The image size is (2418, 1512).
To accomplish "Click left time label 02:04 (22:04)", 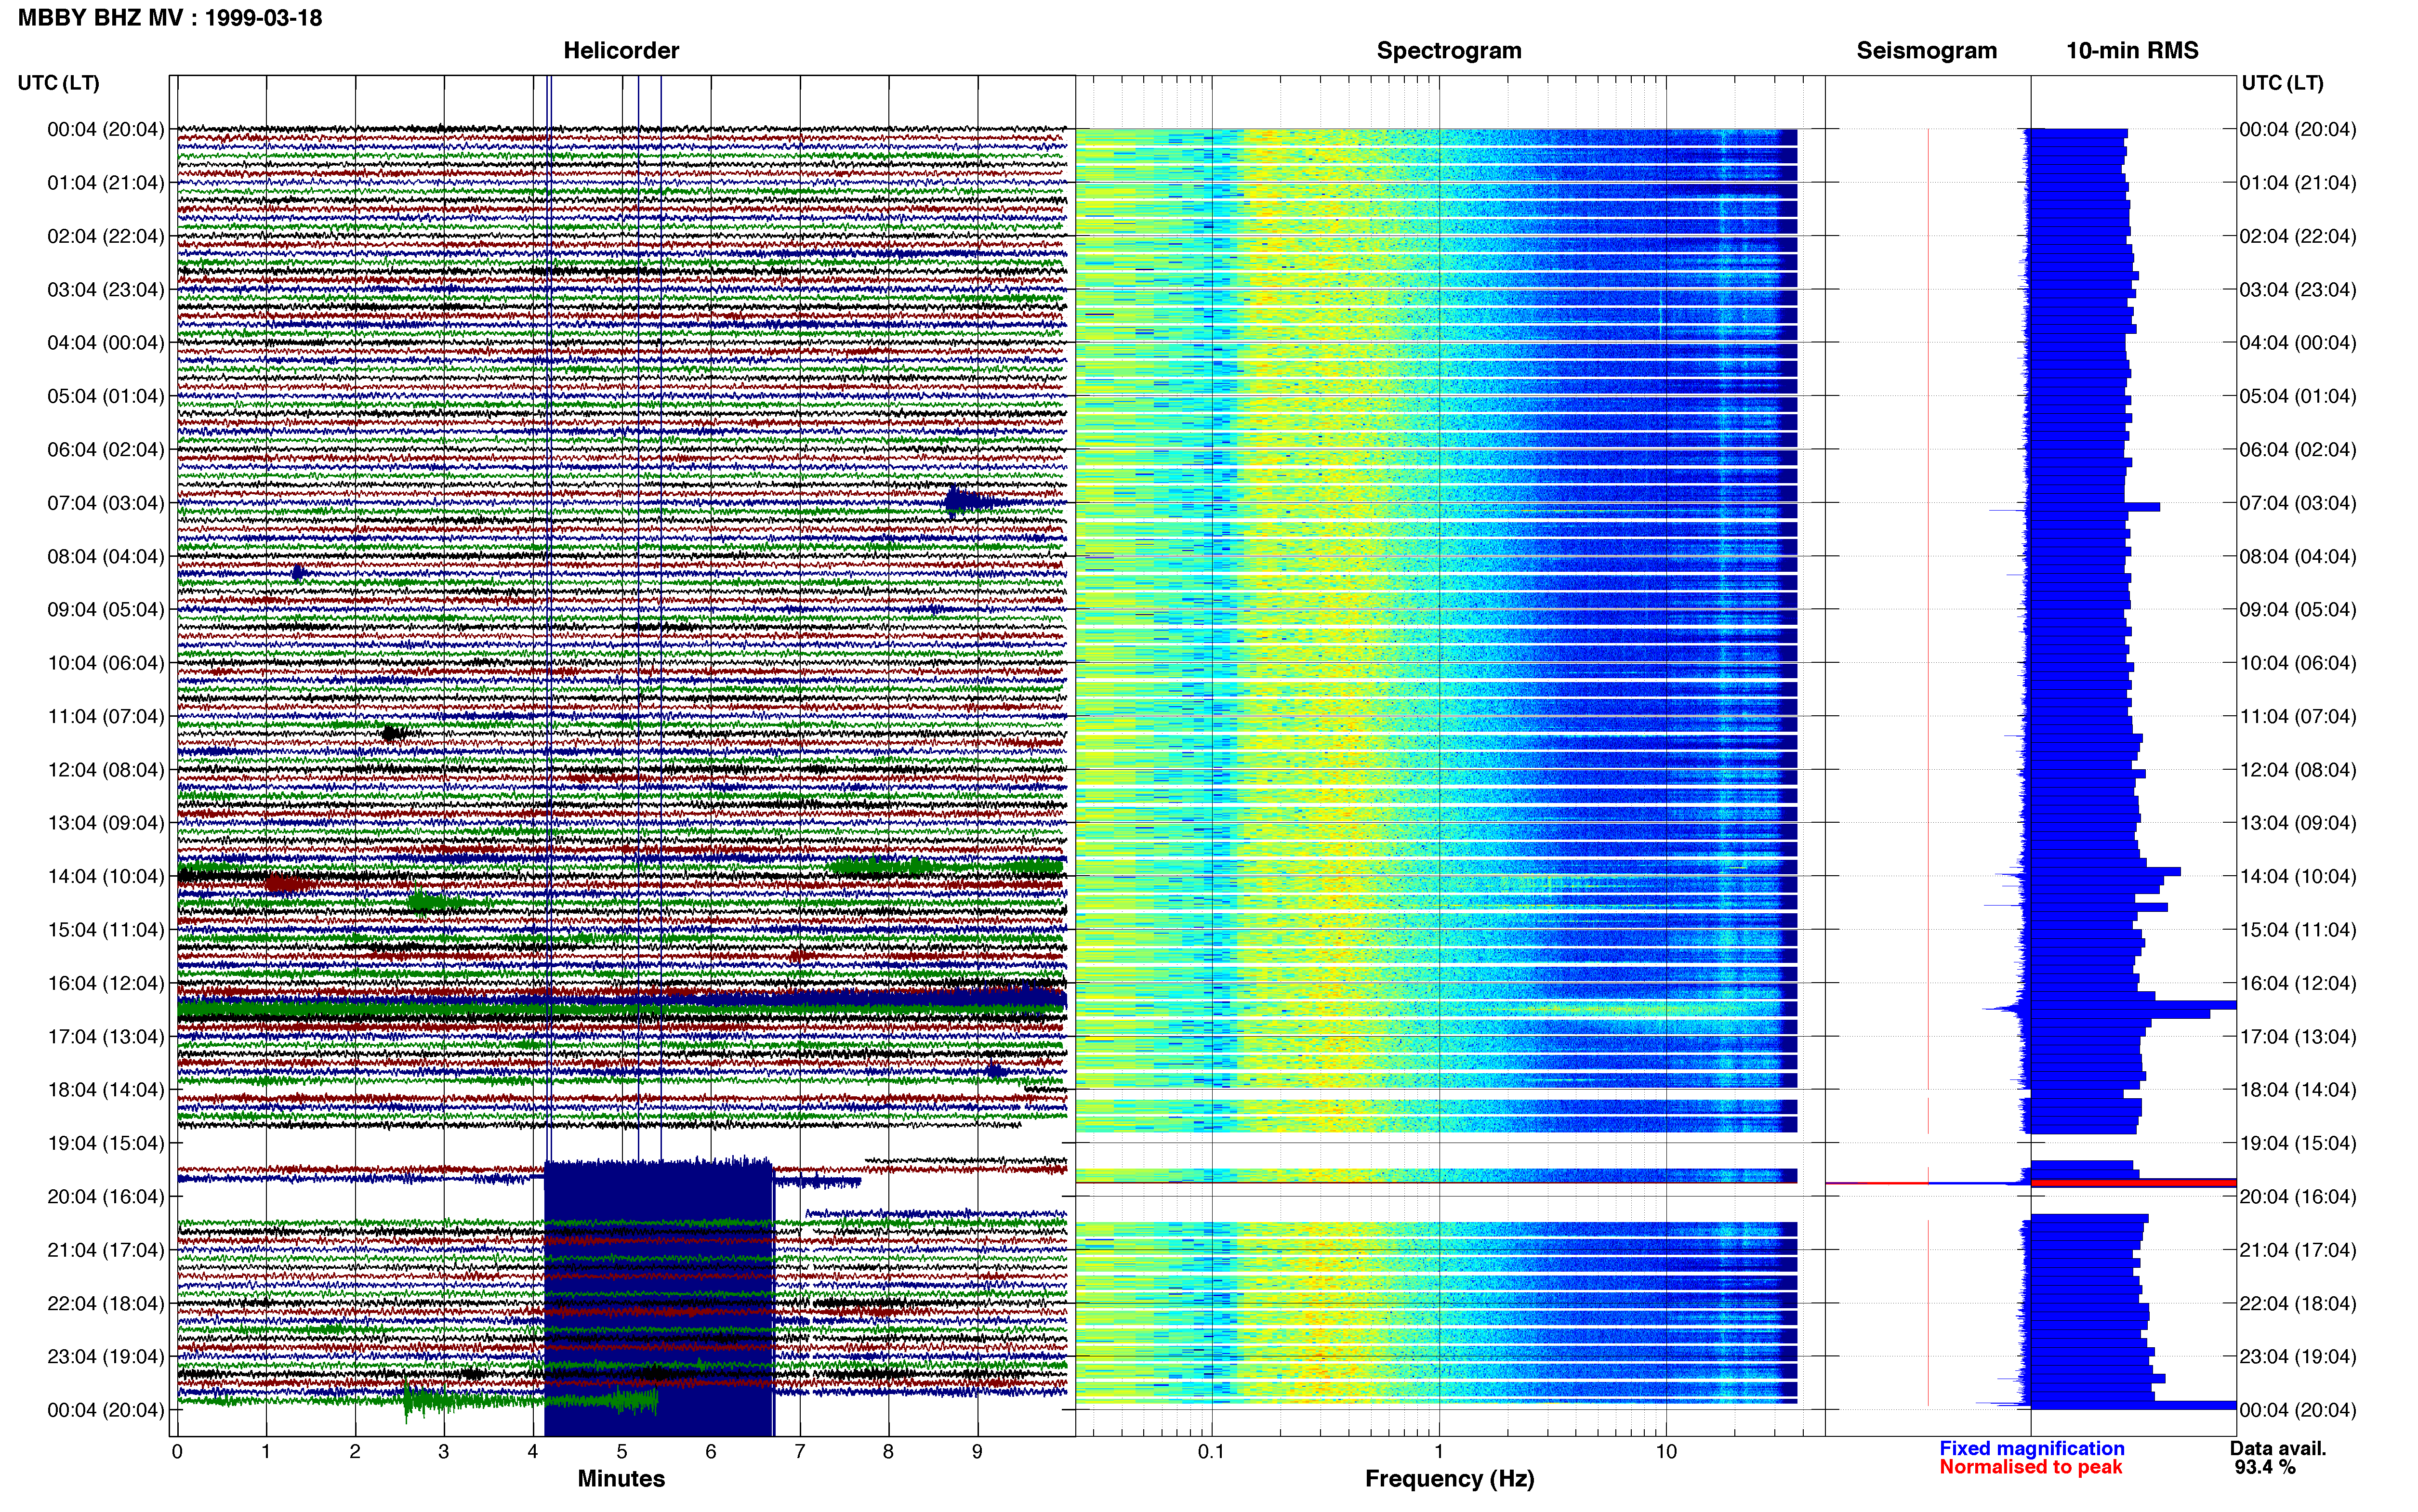I will pos(106,236).
